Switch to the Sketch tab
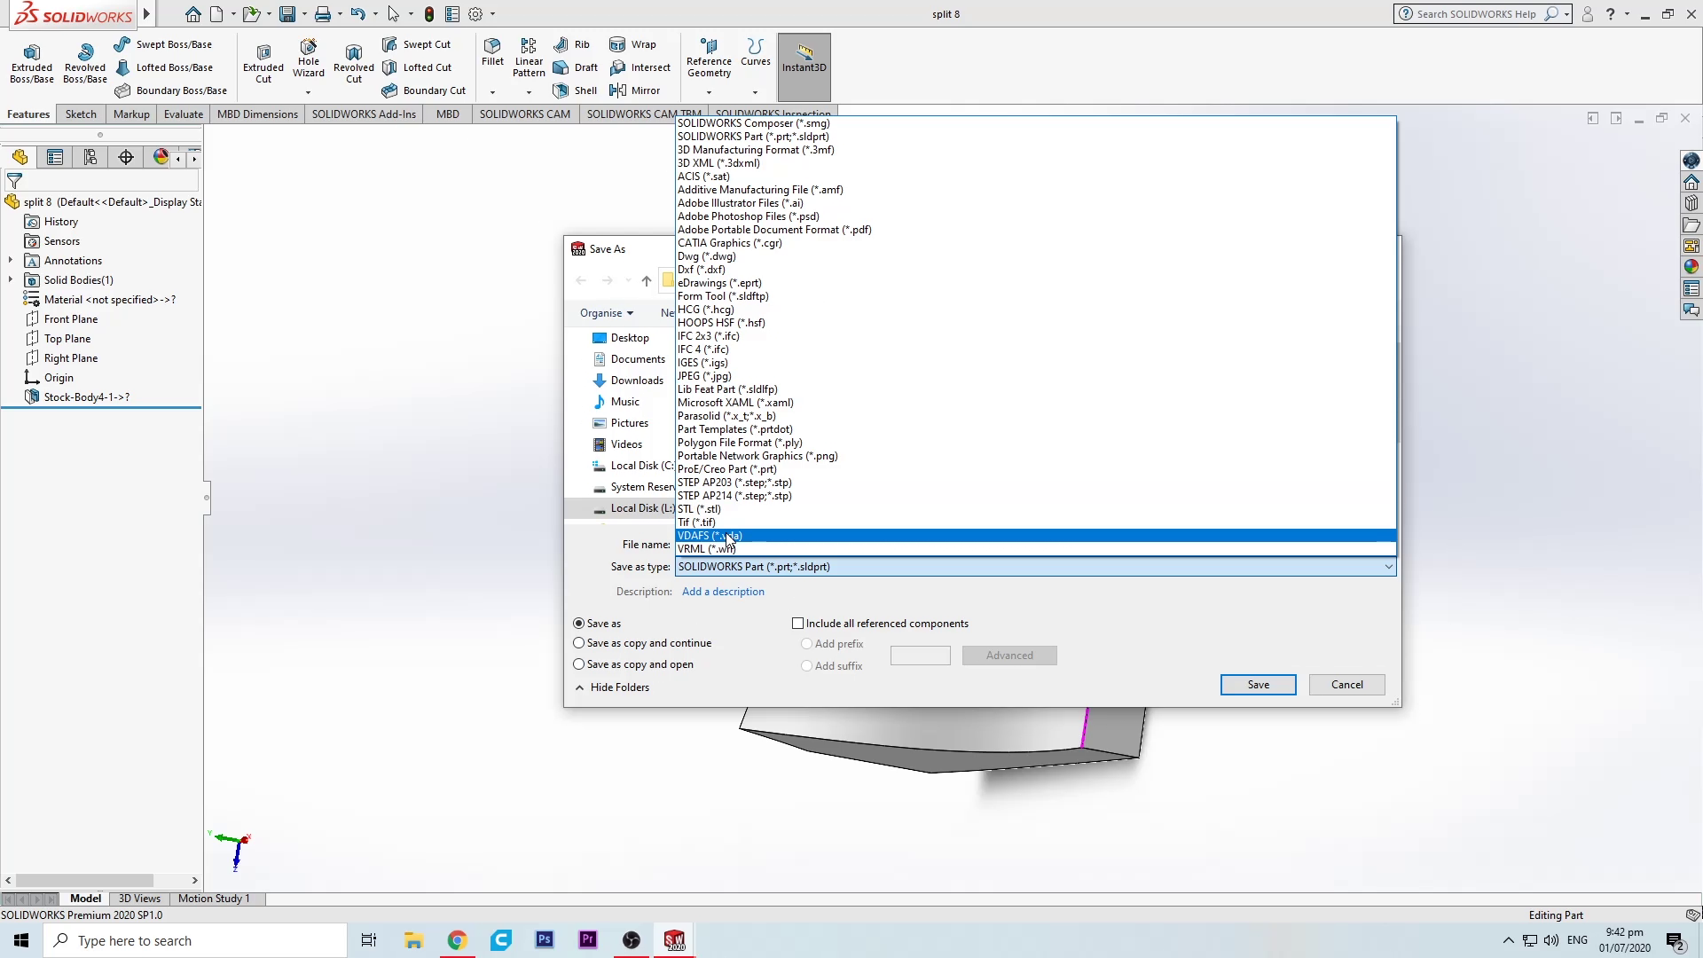The image size is (1703, 958). coord(81,114)
